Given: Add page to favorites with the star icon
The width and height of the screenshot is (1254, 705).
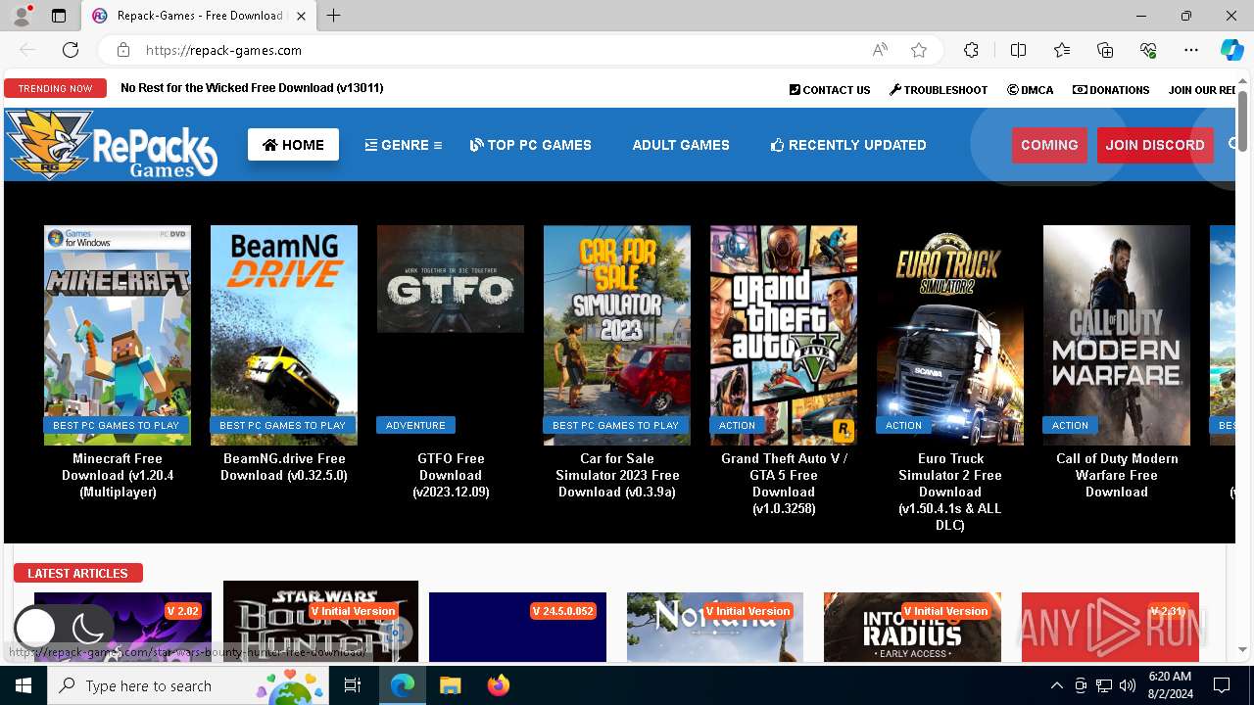Looking at the screenshot, I should pos(919,50).
